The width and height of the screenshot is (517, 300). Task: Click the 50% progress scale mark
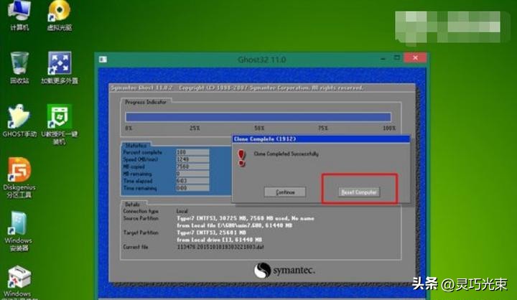(x=259, y=128)
